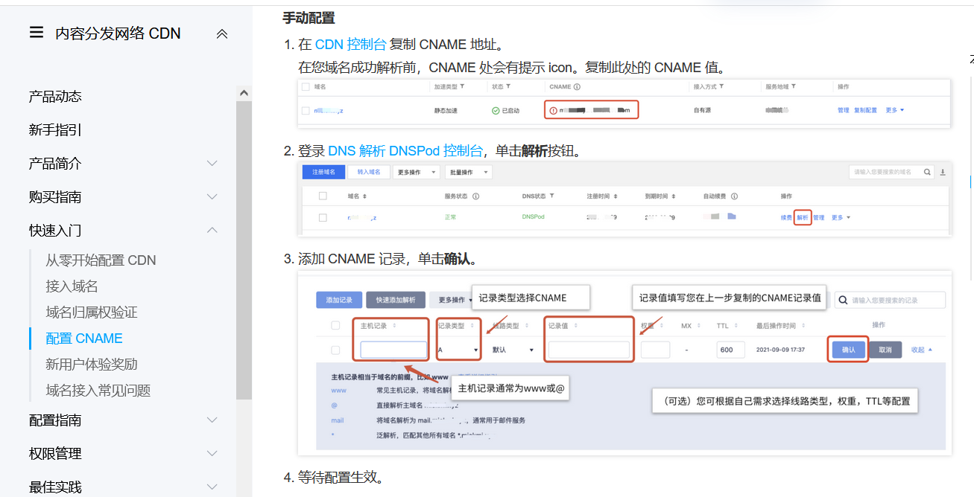Open the CDN 控制台 link
The height and width of the screenshot is (497, 974).
351,45
